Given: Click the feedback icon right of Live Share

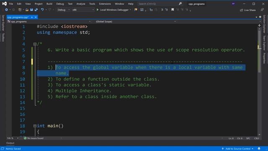Looking at the screenshot, I should point(262,10).
